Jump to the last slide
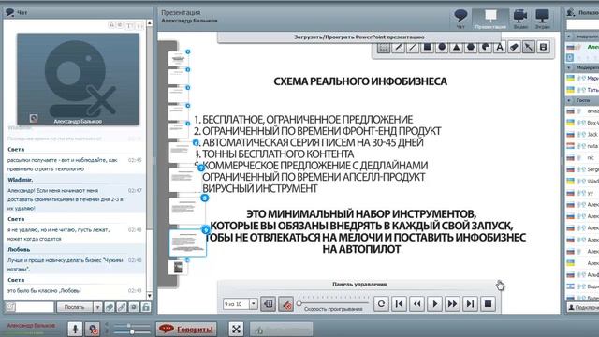Image resolution: width=599 pixels, height=337 pixels. point(470,303)
